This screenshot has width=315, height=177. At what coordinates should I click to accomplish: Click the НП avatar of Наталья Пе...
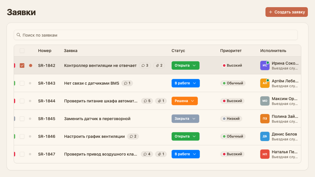[x=265, y=154]
